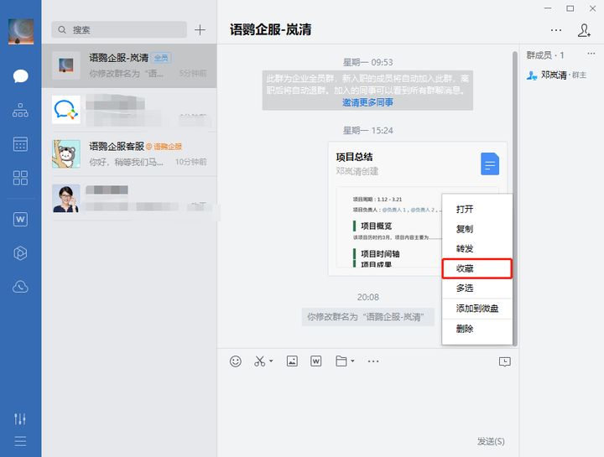The width and height of the screenshot is (604, 457).
Task: Click the add member icon at top right
Action: click(x=584, y=30)
